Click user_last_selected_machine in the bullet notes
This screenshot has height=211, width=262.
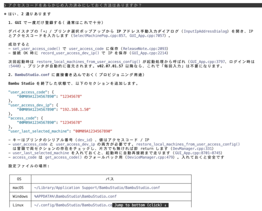41,153
